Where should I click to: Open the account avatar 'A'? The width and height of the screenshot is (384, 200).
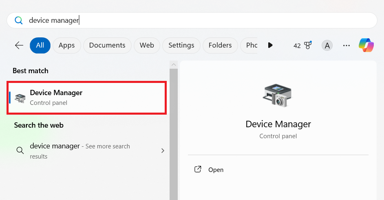point(327,46)
